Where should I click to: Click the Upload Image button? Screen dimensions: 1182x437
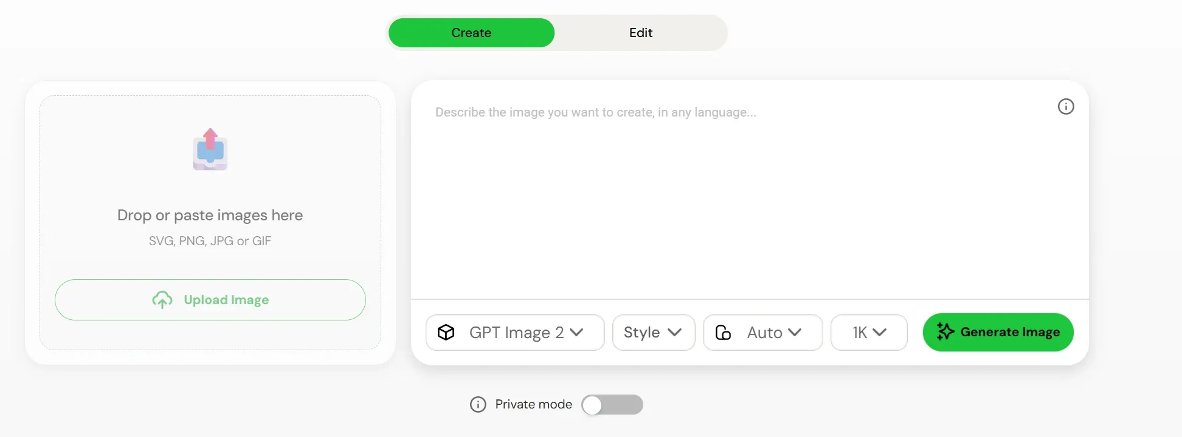210,300
